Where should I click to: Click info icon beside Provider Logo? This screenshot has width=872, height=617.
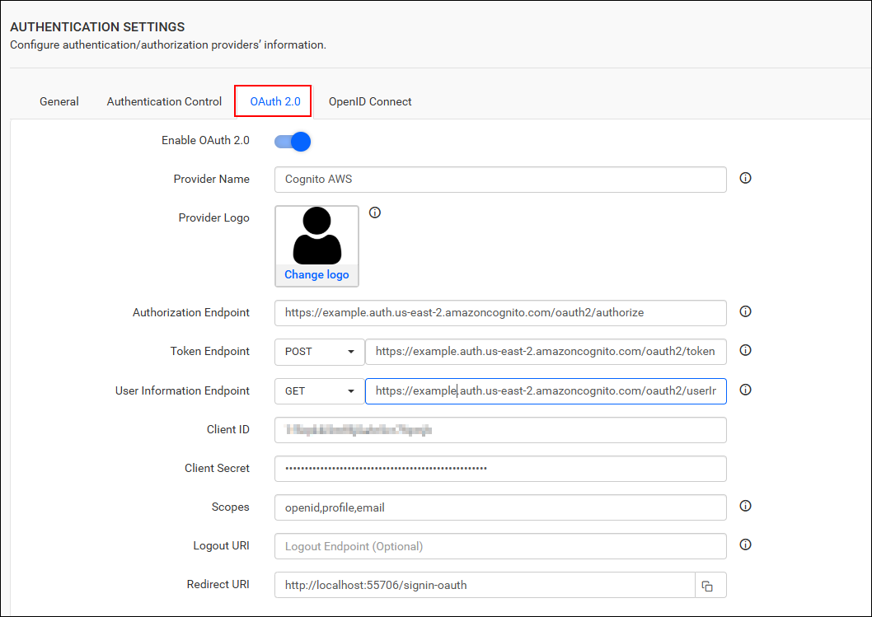375,213
